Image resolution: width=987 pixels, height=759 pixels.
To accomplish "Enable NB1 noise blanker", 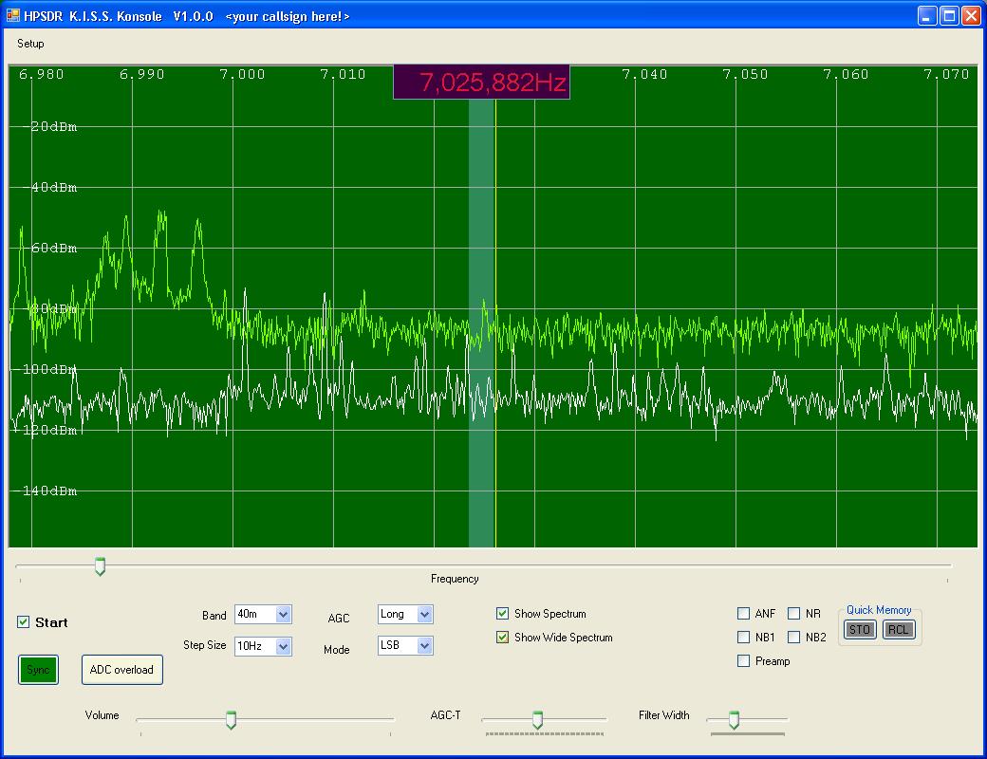I will 744,638.
